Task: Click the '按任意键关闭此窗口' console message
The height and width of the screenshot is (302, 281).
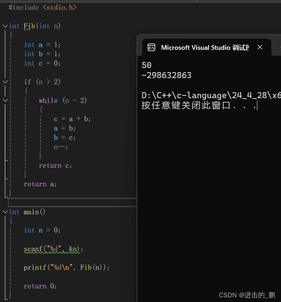Action: coord(186,106)
